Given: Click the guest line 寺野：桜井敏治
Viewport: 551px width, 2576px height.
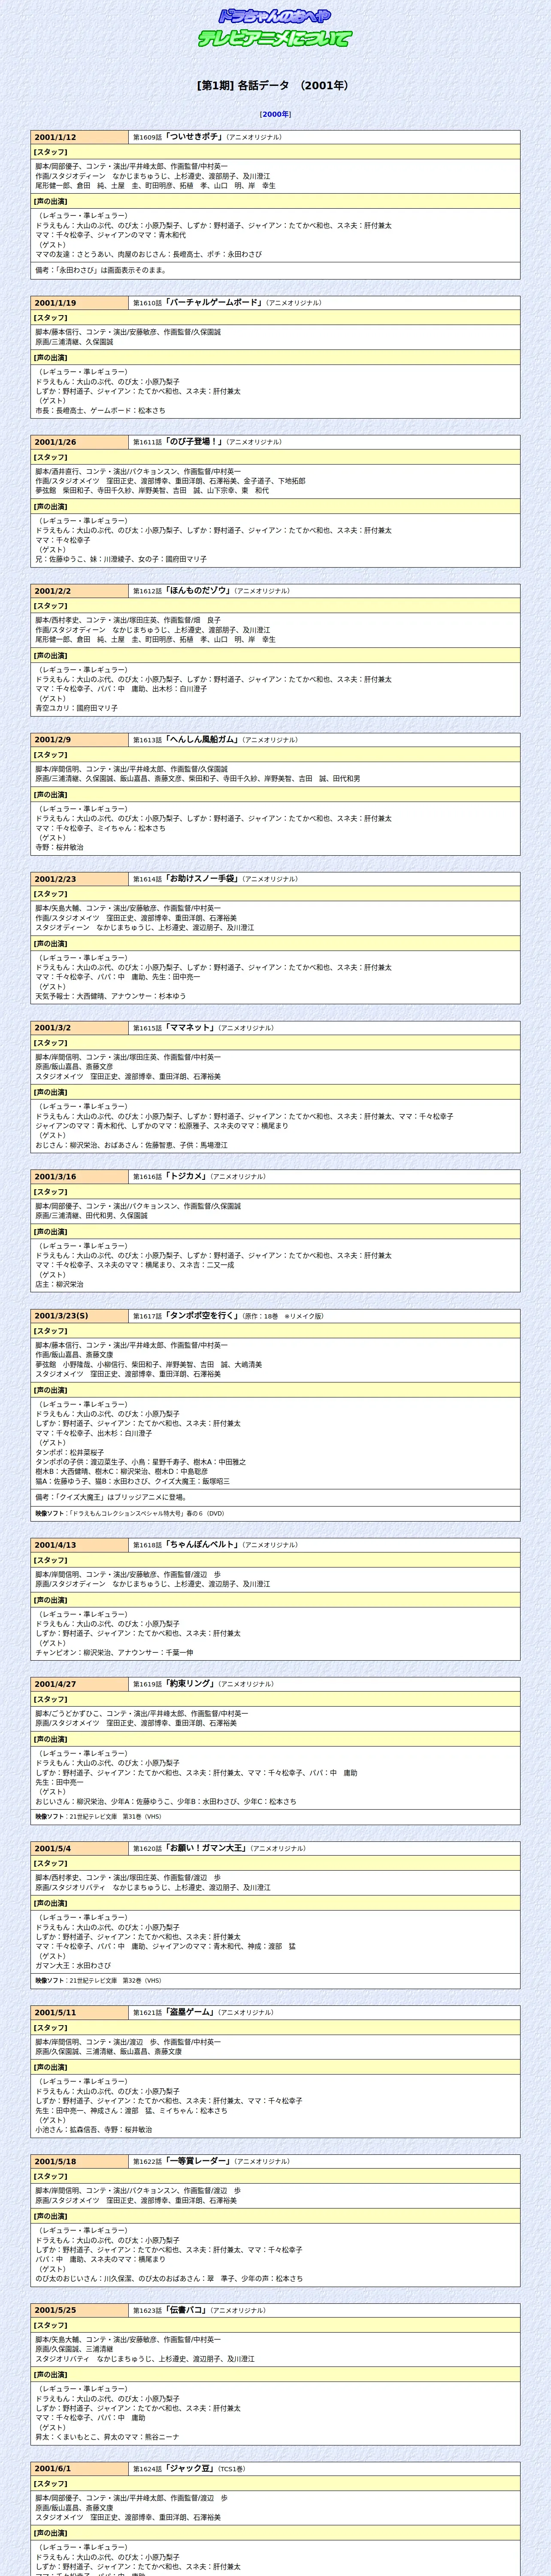Looking at the screenshot, I should tap(60, 847).
